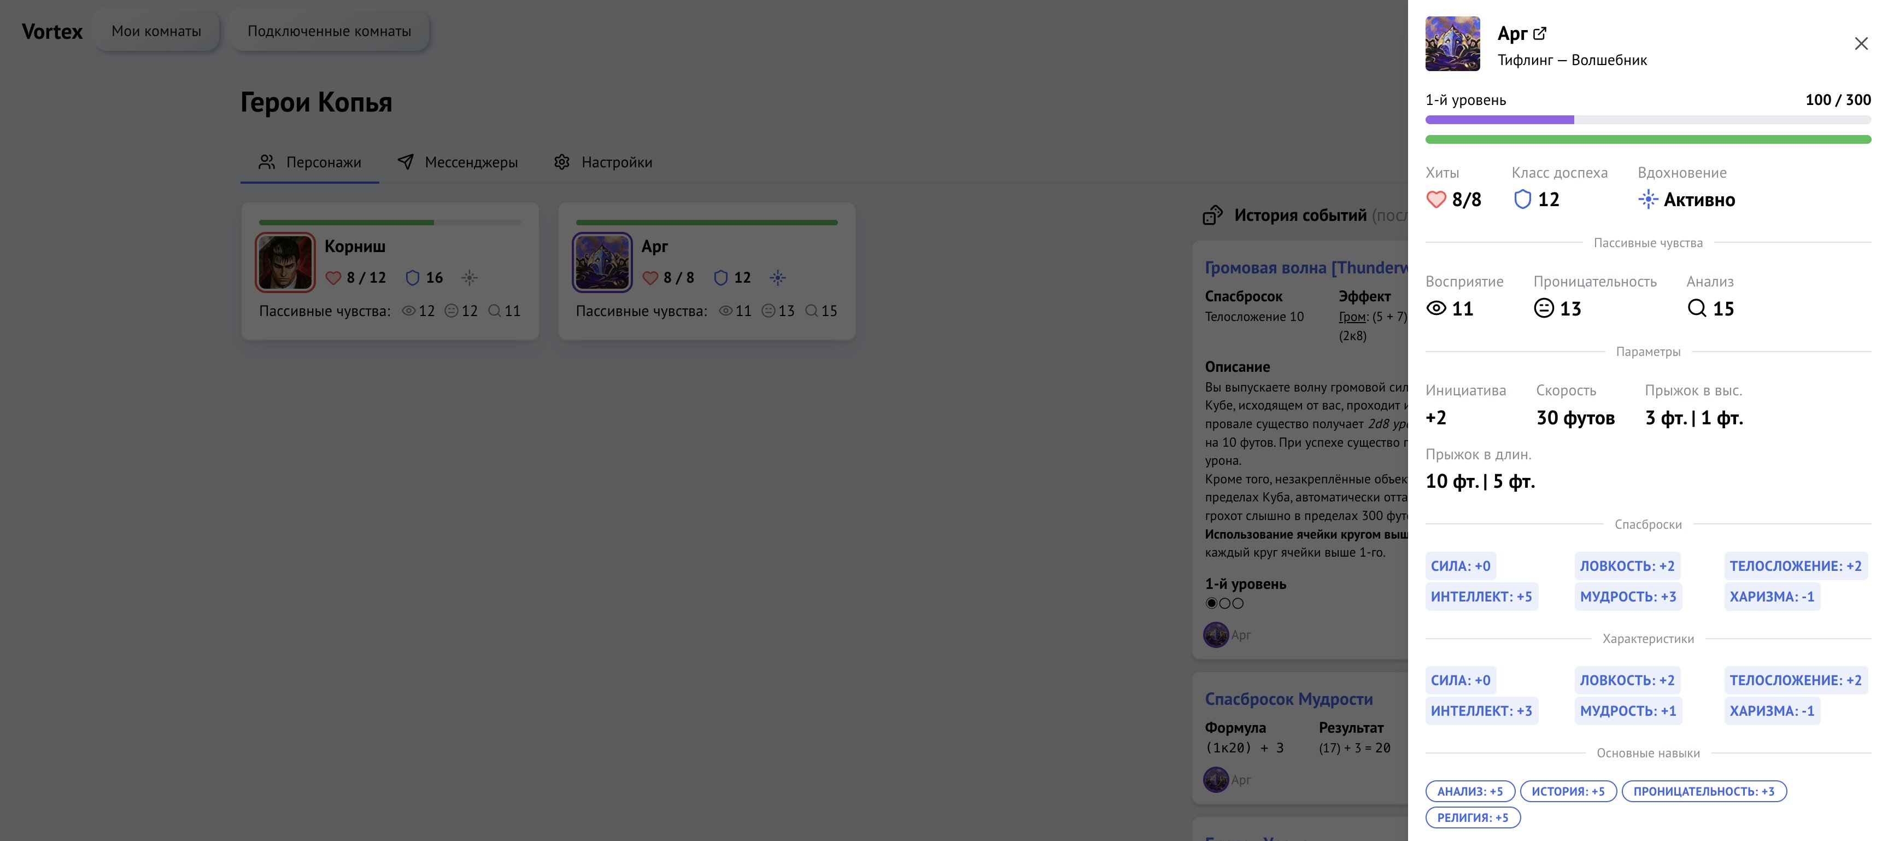Click the shield armor class icon in panel

(1522, 200)
